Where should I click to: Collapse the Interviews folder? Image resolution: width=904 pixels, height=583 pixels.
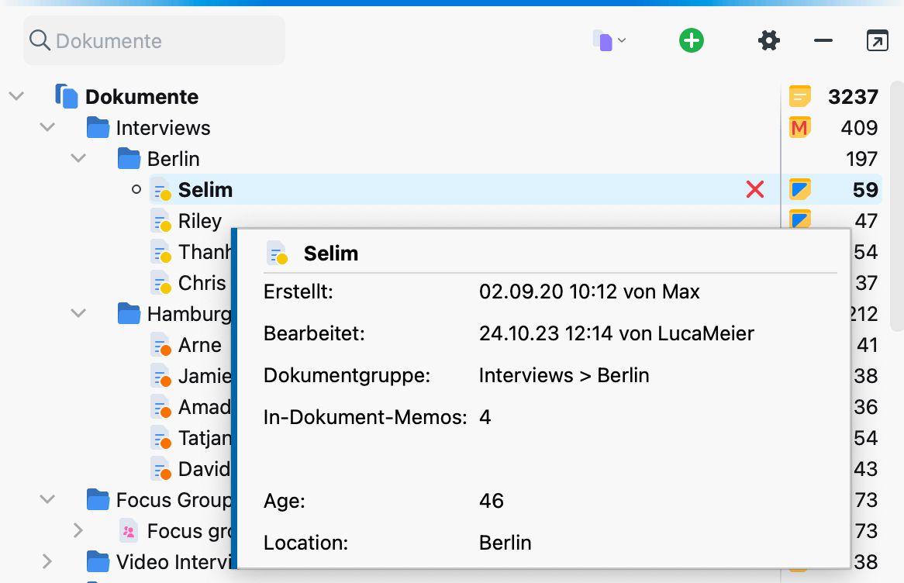click(x=47, y=127)
